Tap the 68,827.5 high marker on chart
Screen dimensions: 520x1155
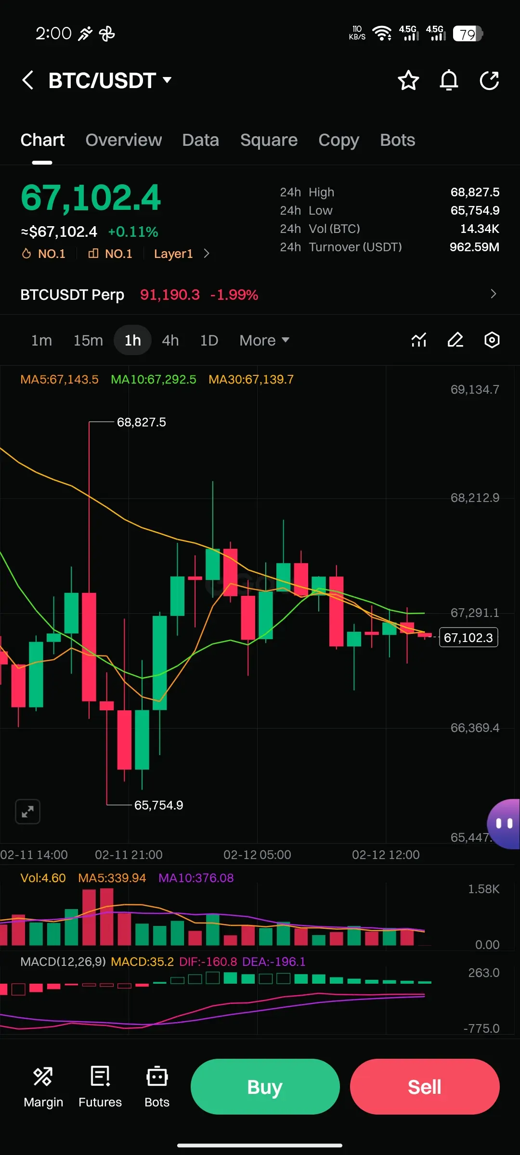click(142, 422)
